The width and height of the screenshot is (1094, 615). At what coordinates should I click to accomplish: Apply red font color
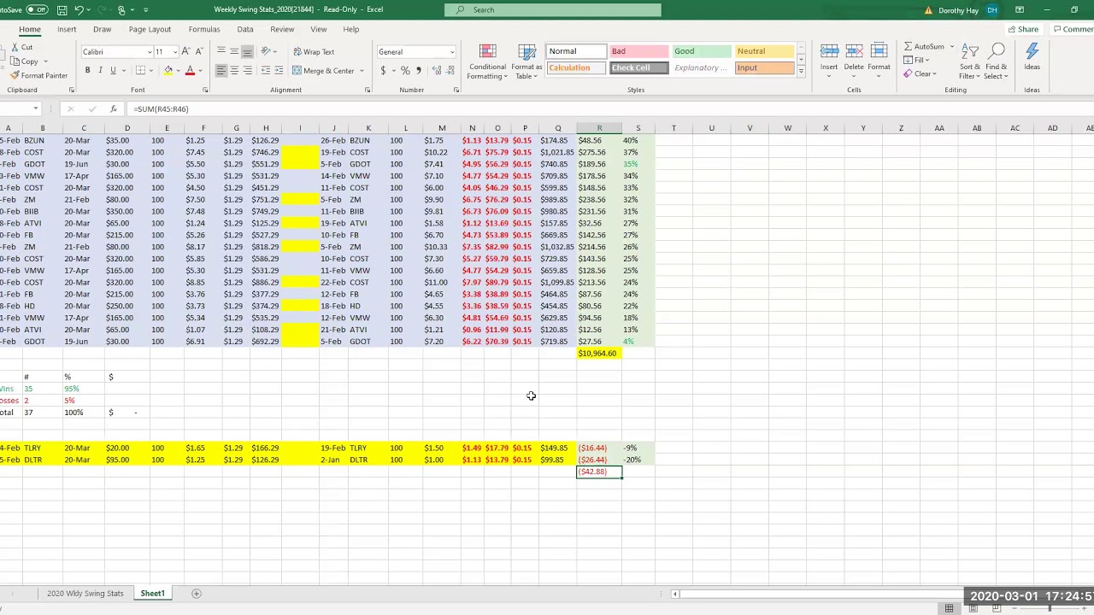190,70
